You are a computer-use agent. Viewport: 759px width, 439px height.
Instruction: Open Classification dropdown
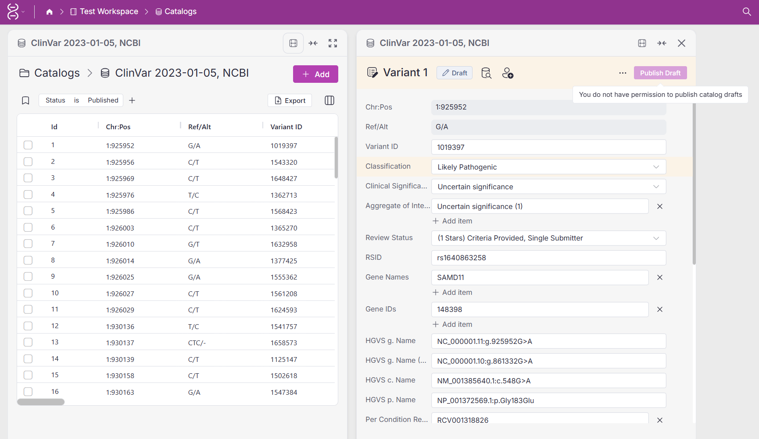[548, 167]
